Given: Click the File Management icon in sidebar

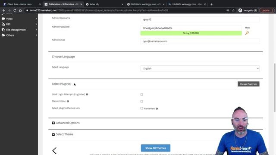Looking at the screenshot, I should coord(3,30).
